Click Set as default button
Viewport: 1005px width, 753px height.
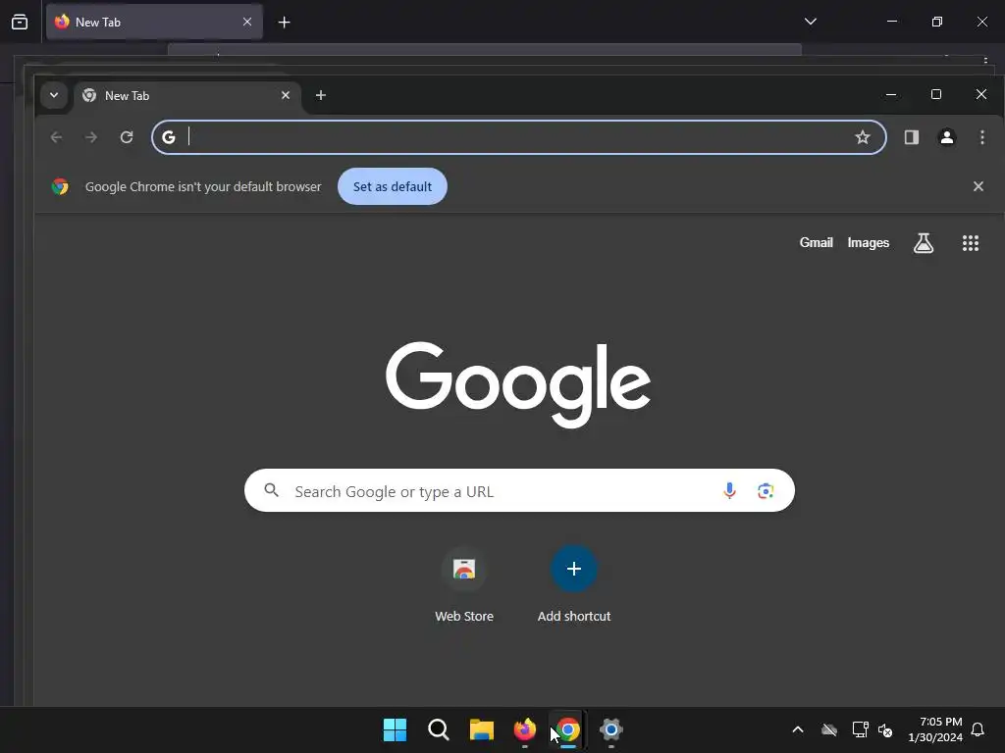393,186
